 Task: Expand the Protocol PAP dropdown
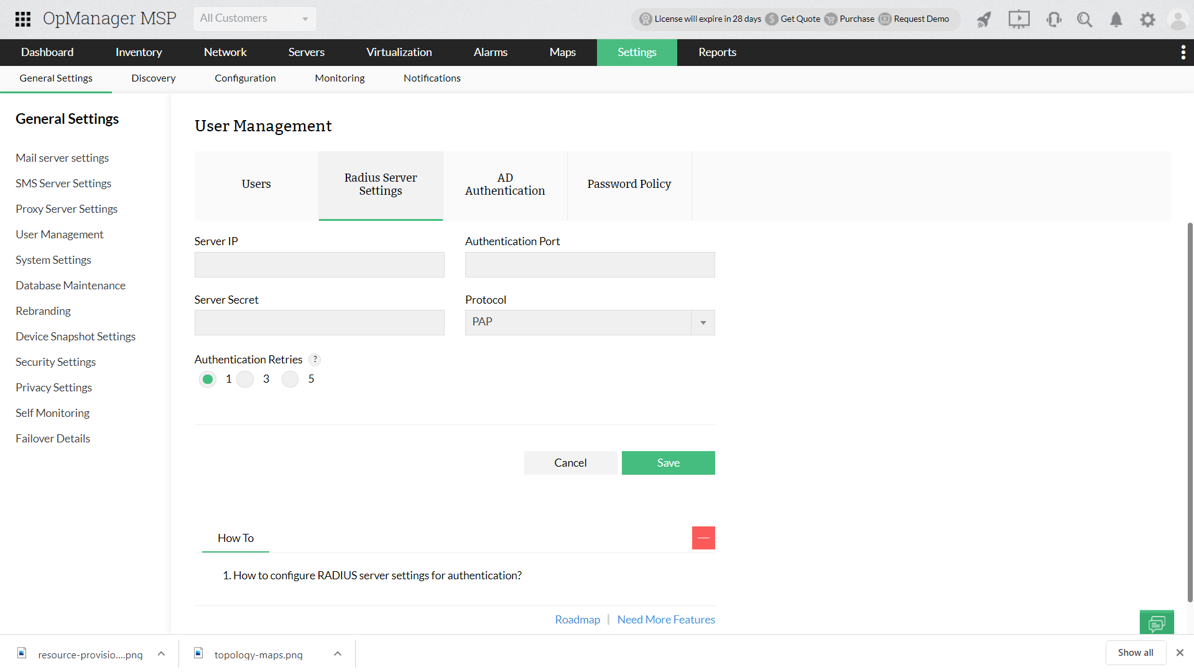point(703,322)
